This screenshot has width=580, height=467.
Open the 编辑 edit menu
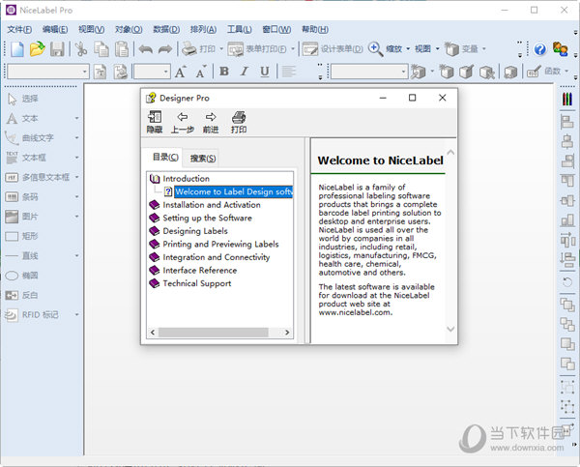tap(55, 30)
